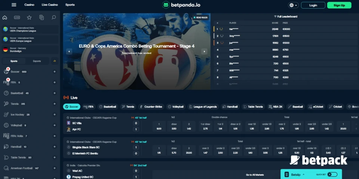This screenshot has height=179, width=359.
Task: Click the home icon in the sidebar
Action: 5,18
